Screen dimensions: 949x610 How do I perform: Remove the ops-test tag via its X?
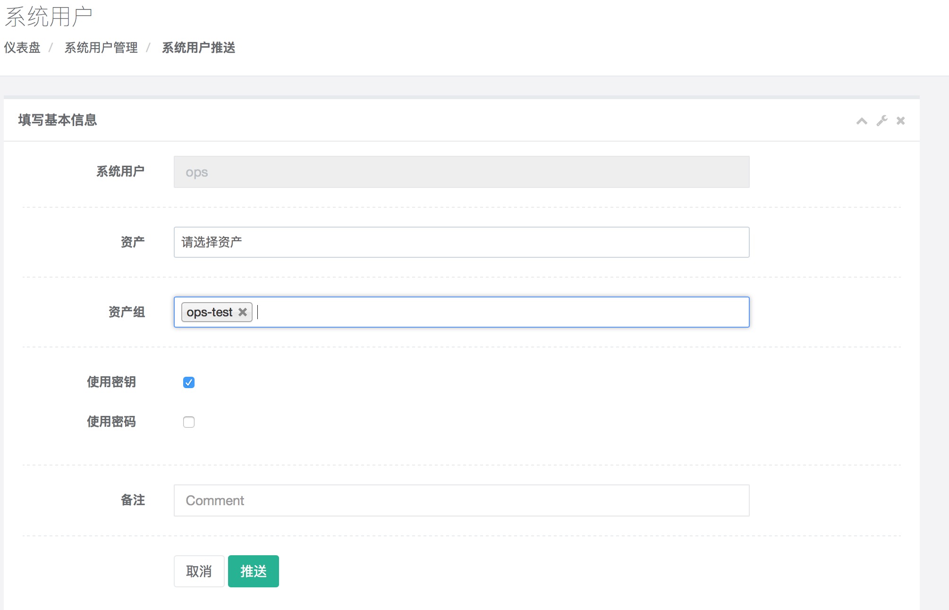tap(243, 312)
